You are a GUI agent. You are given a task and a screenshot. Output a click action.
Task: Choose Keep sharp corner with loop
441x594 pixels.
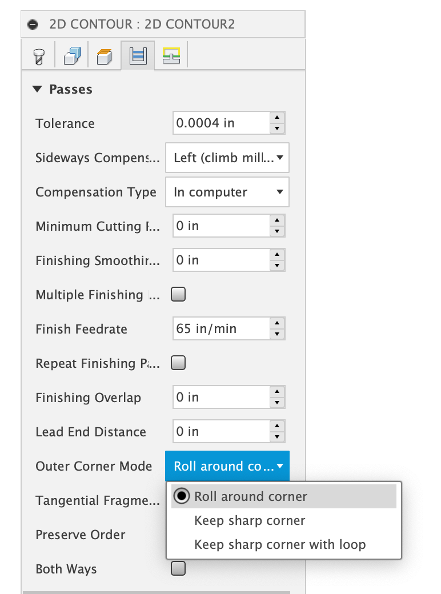279,544
